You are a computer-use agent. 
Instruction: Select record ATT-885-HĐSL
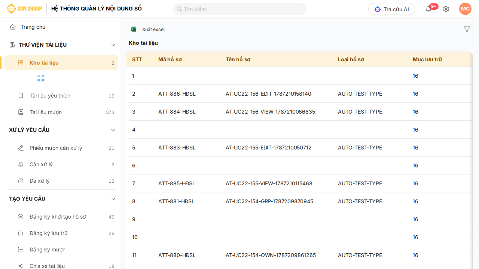pyautogui.click(x=177, y=183)
